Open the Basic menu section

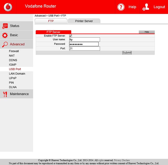click(x=17, y=35)
